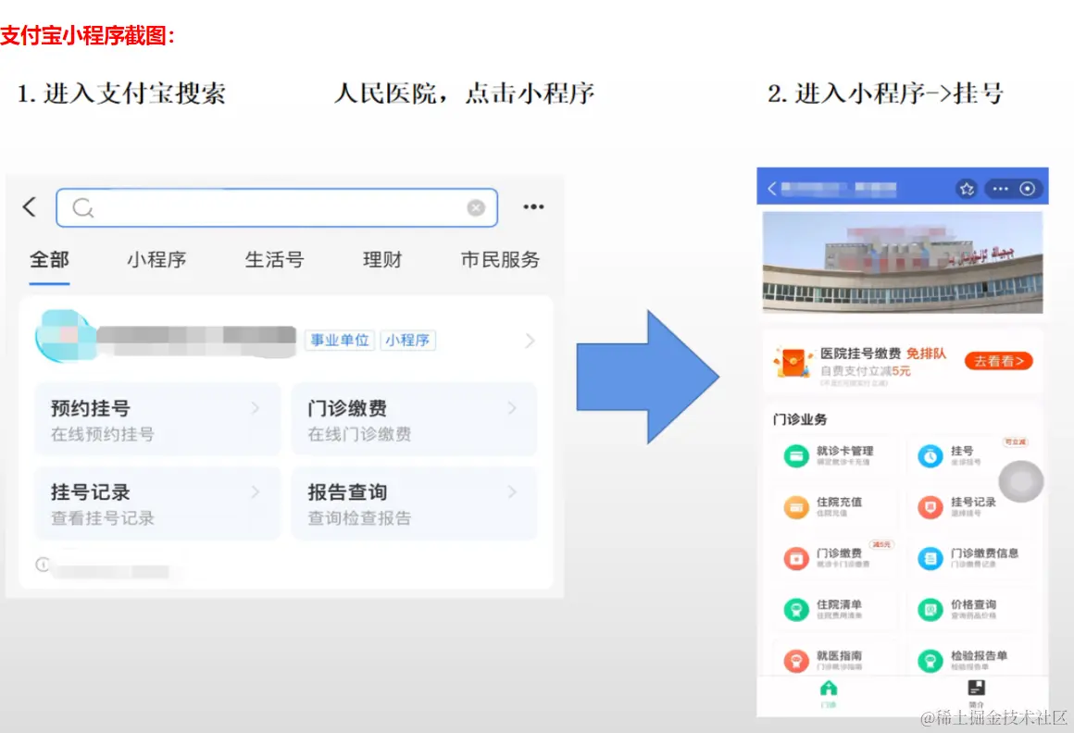1074x733 pixels.
Task: Select the 全部 tab
Action: coord(49,259)
